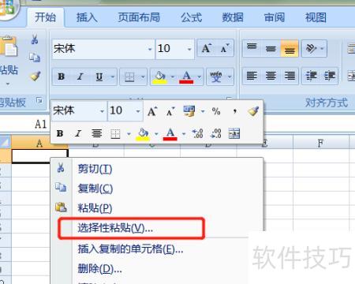Click merge and center in mini toolbar
Viewport: 355px width, 284px height.
(x=234, y=133)
